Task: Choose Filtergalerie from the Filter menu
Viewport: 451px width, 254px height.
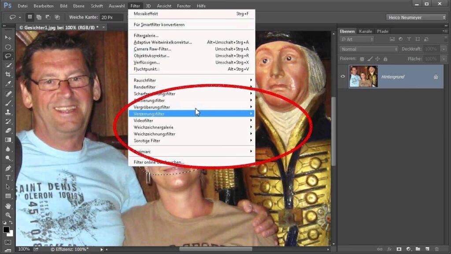Action: [146, 35]
